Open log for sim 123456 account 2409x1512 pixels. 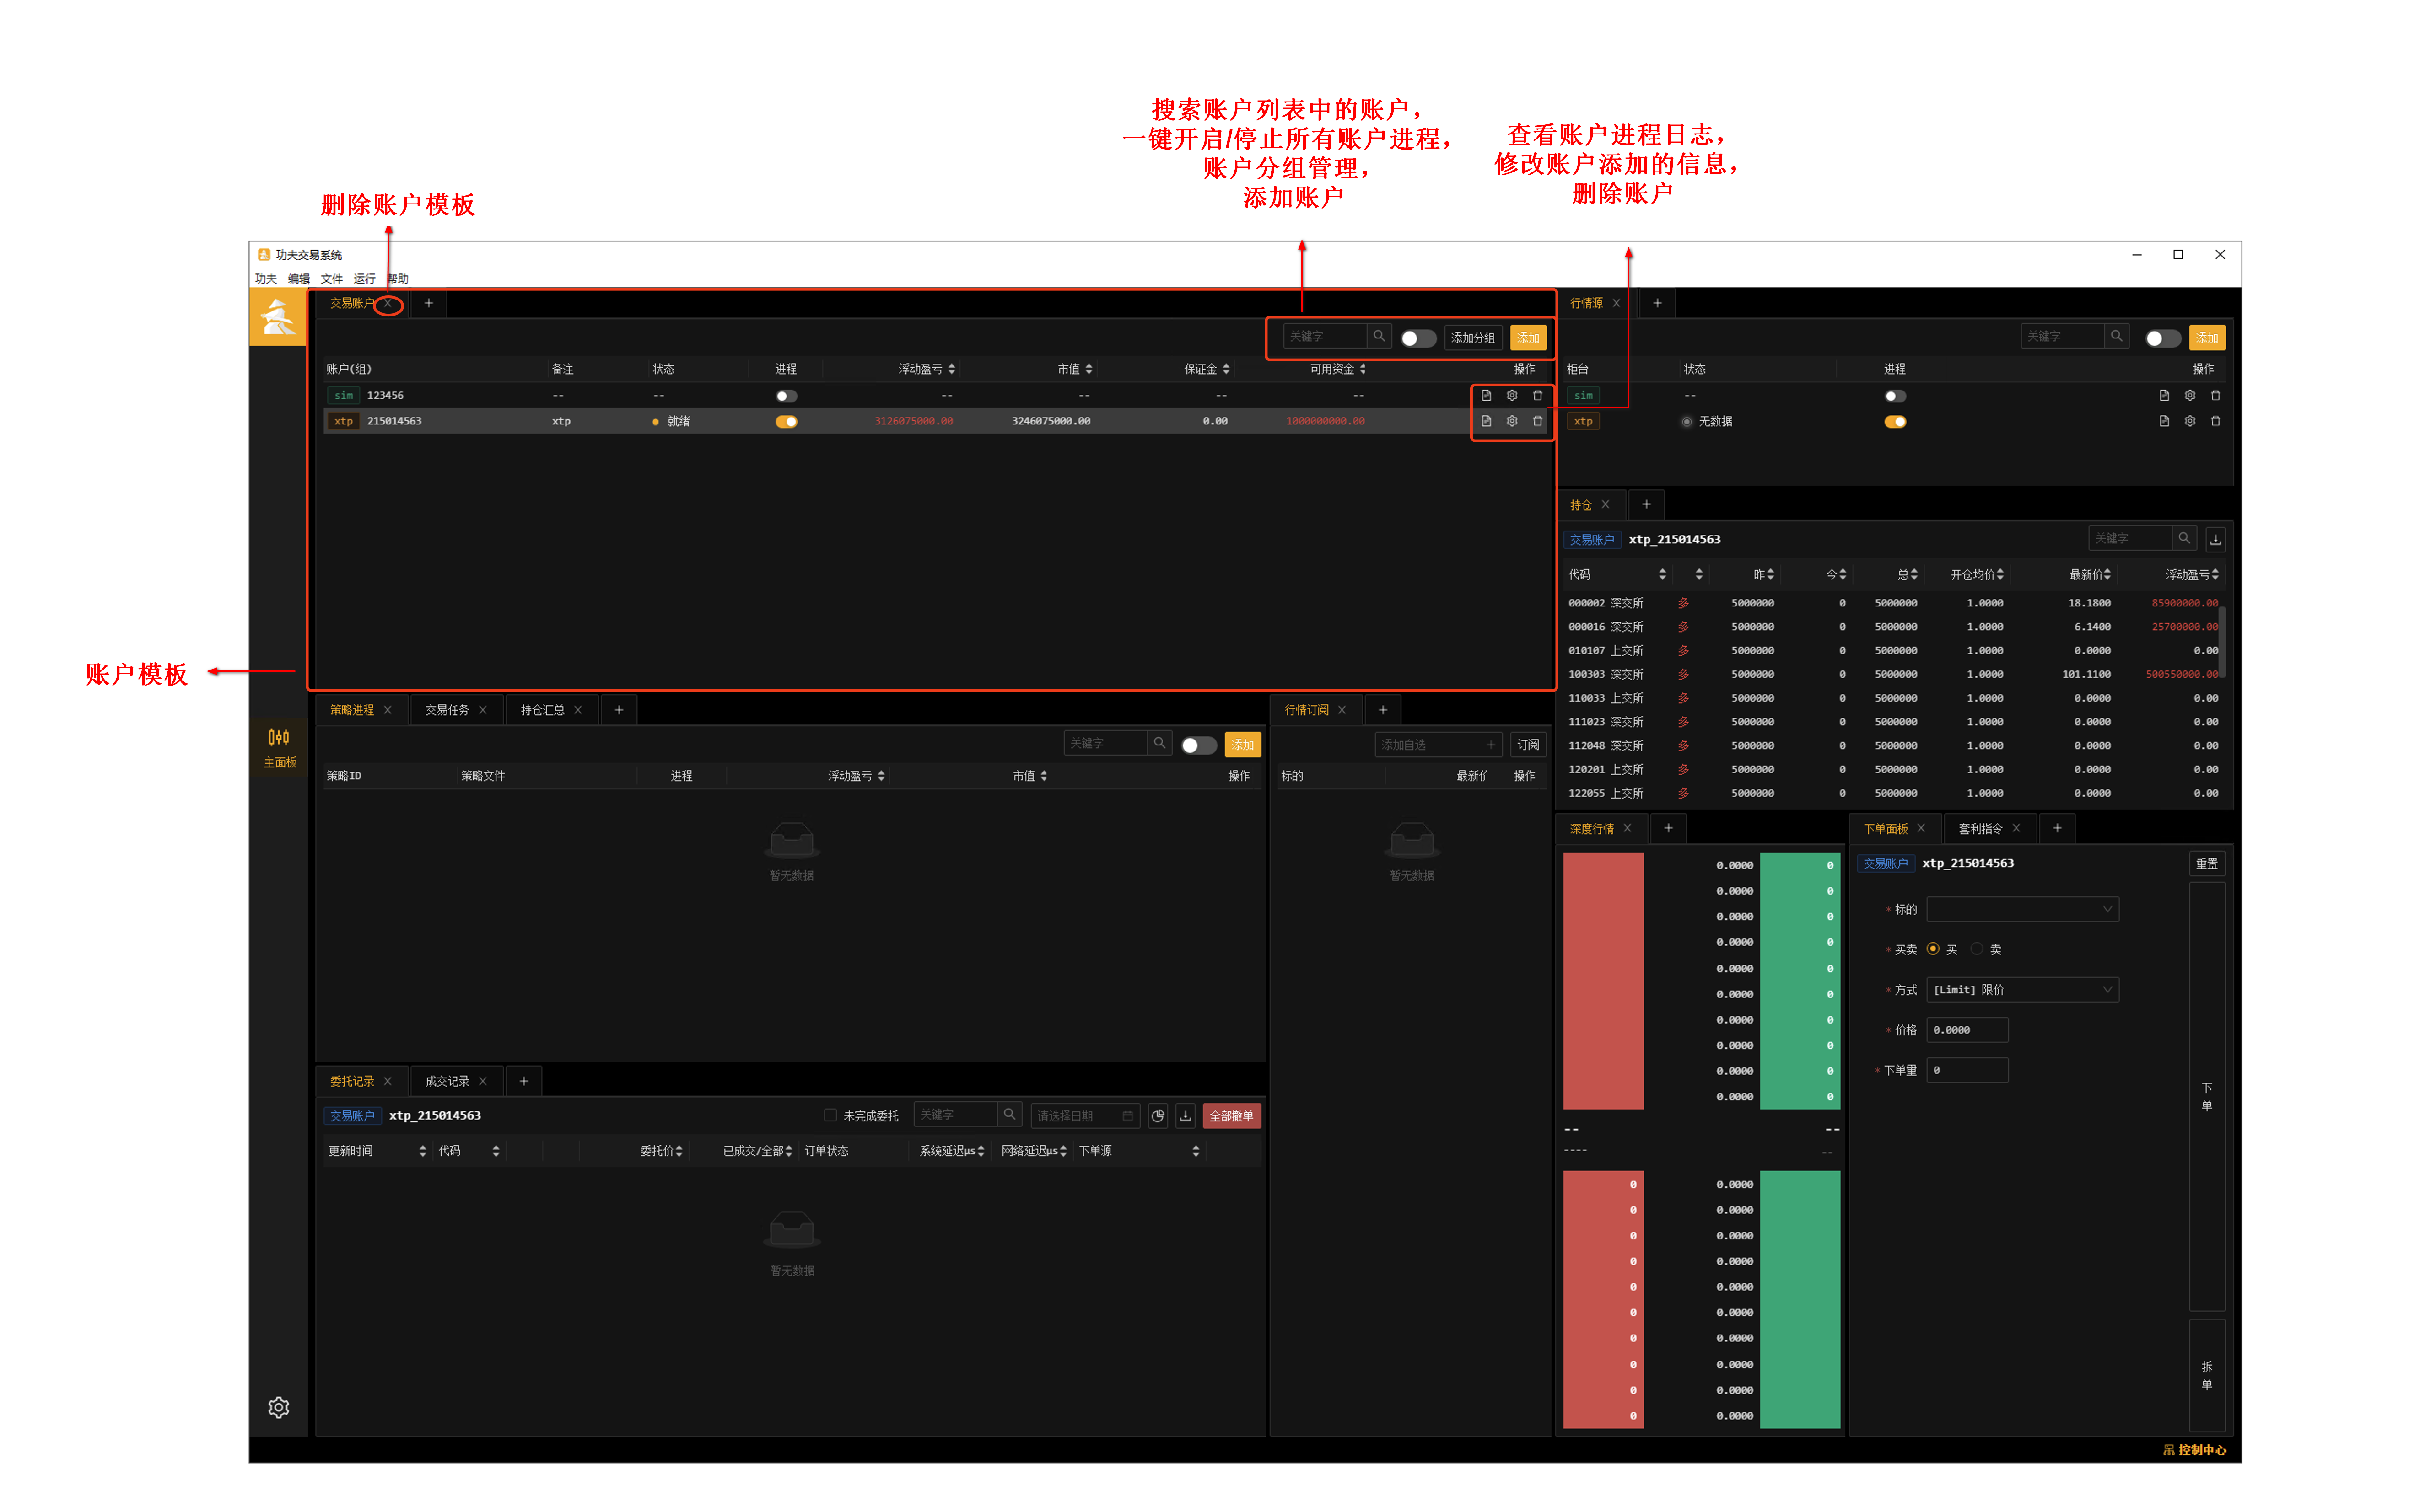(1487, 396)
